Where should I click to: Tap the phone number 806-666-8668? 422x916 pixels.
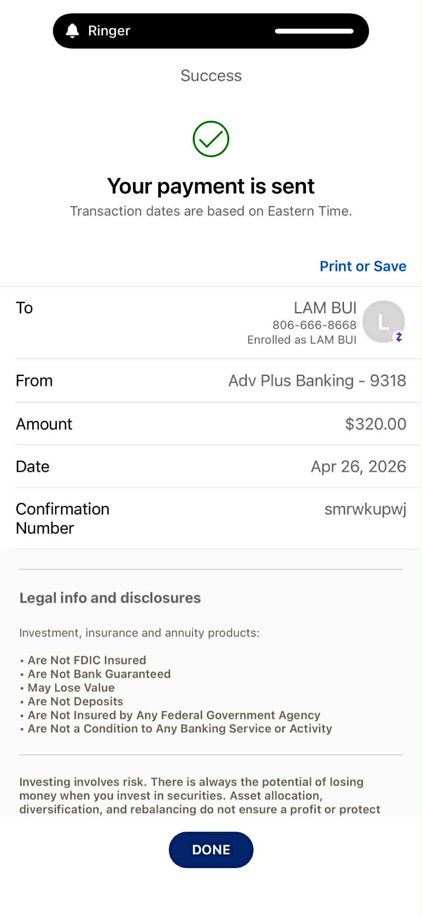point(314,325)
